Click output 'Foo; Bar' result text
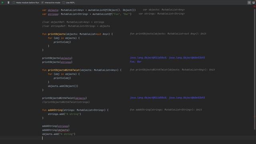The image size is (256, 144). click(136, 62)
